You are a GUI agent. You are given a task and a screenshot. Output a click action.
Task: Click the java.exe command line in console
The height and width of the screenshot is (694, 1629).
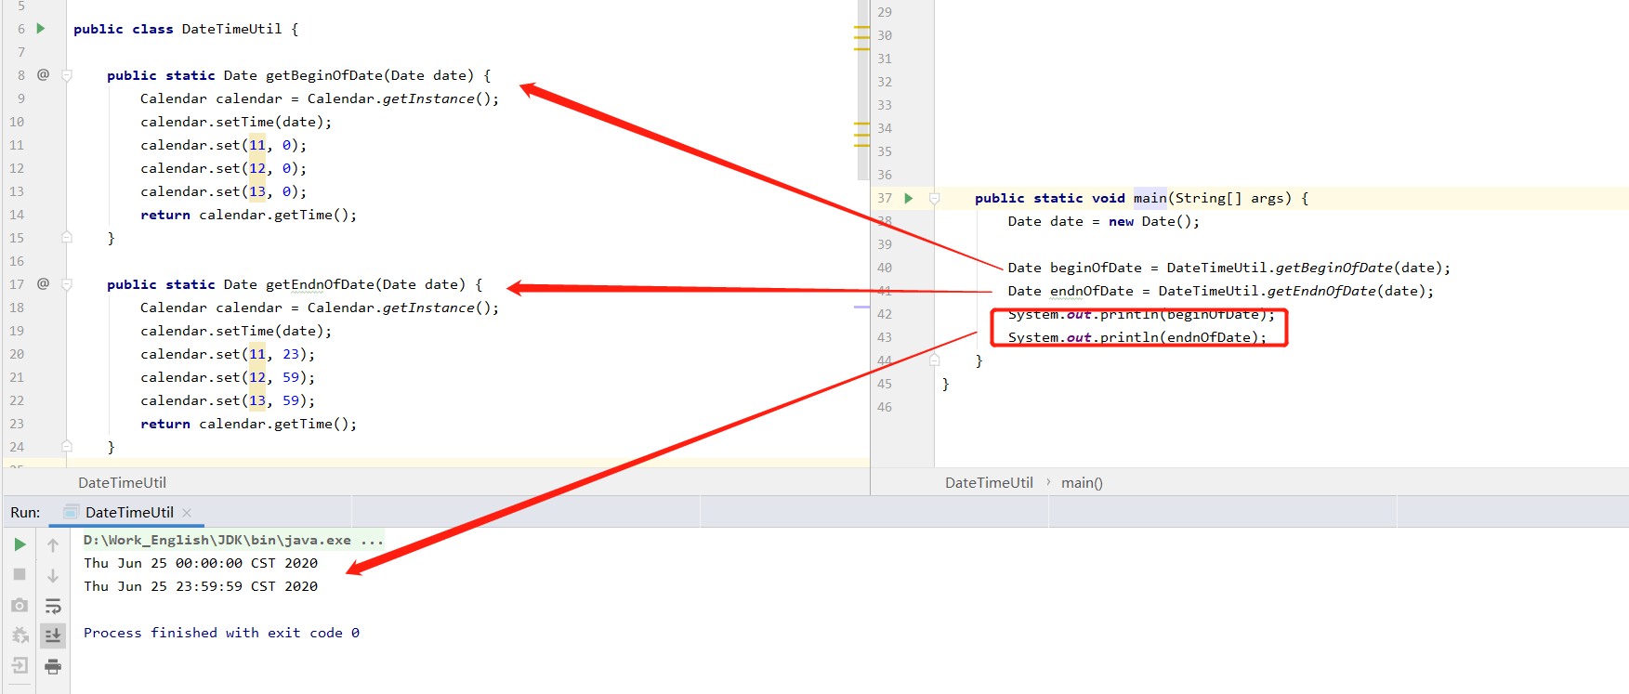233,540
